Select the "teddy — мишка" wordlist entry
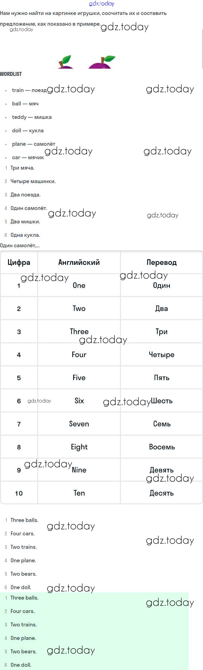Screen dimensions: 203x670 (x=32, y=117)
